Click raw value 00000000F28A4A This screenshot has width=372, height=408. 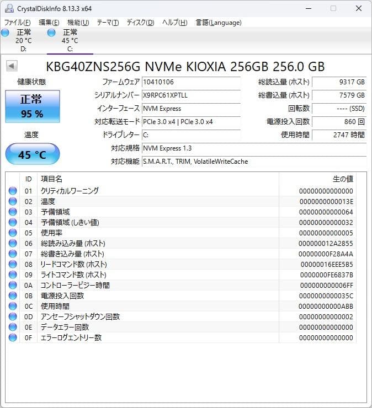326,254
